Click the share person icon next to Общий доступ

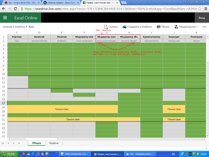tap(176, 27)
